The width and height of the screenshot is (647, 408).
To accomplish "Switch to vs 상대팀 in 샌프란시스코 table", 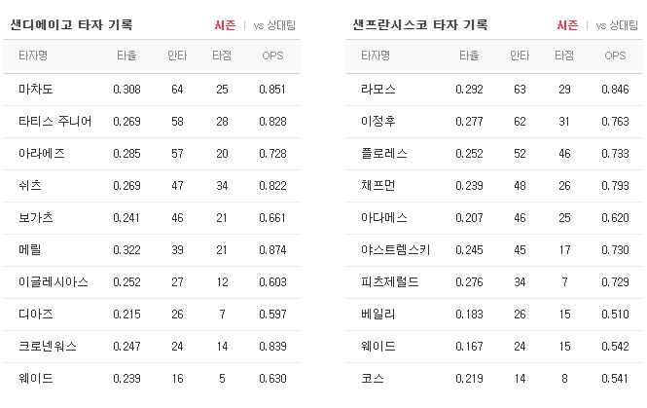I will (x=617, y=25).
